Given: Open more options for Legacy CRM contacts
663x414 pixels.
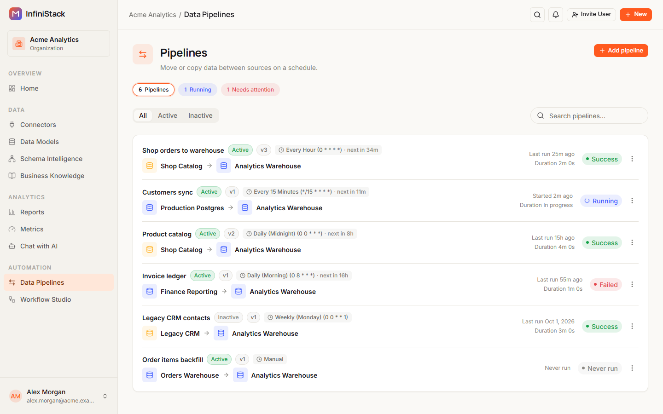Looking at the screenshot, I should [x=632, y=326].
